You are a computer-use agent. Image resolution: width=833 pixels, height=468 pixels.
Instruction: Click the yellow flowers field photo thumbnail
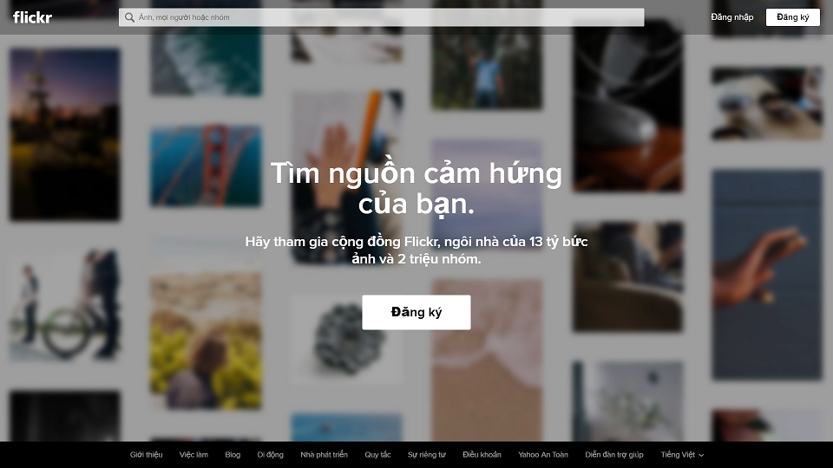tap(207, 341)
